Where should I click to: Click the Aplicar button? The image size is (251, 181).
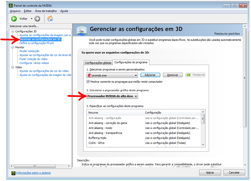[210, 173]
